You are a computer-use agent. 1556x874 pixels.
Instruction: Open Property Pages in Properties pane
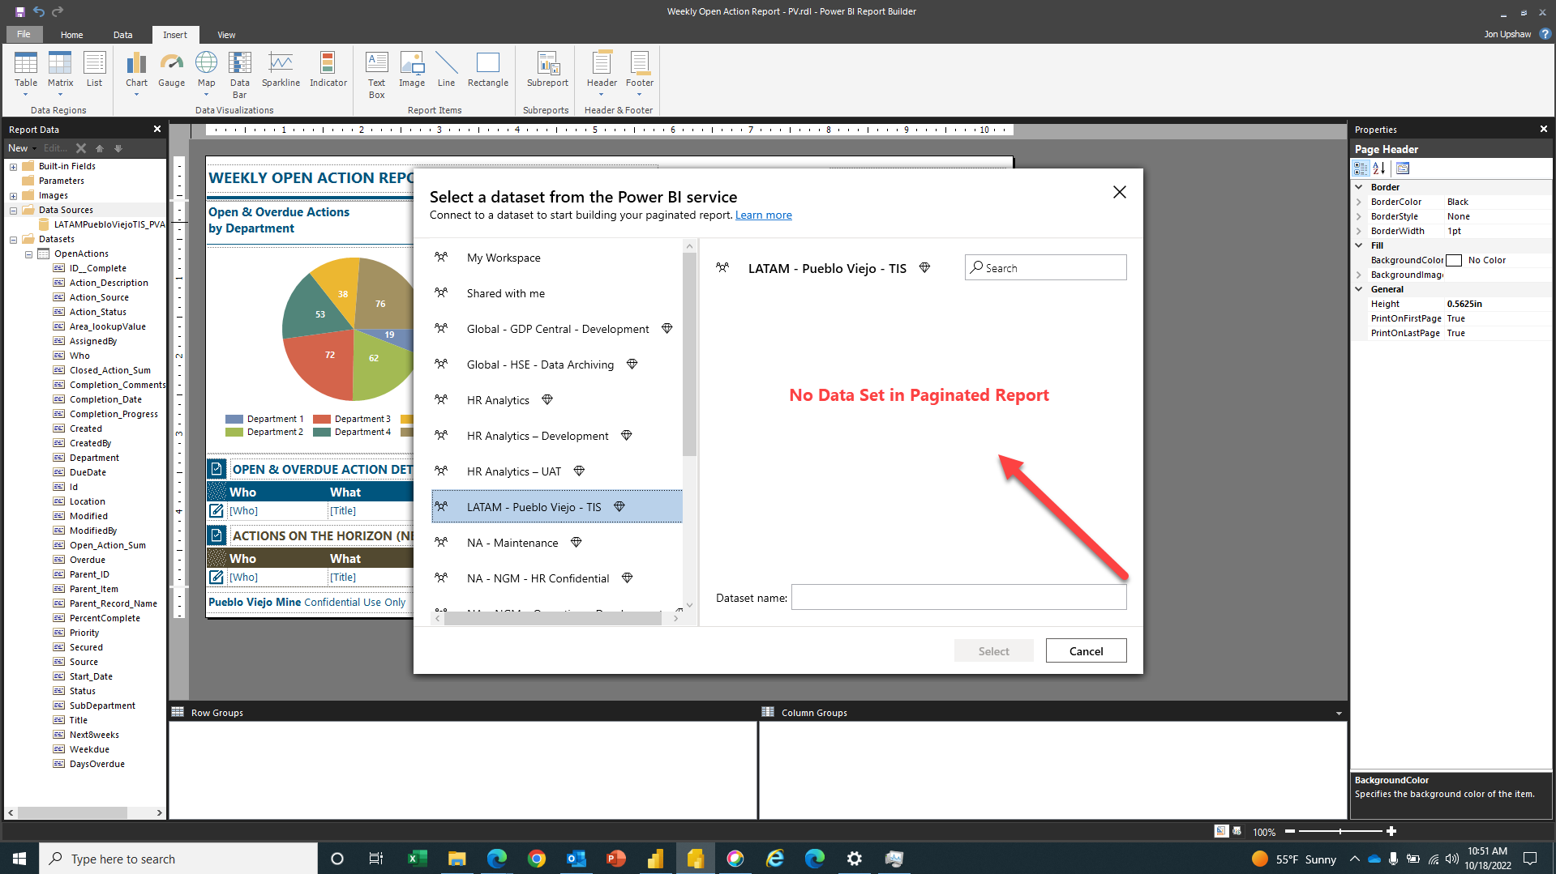pos(1403,168)
